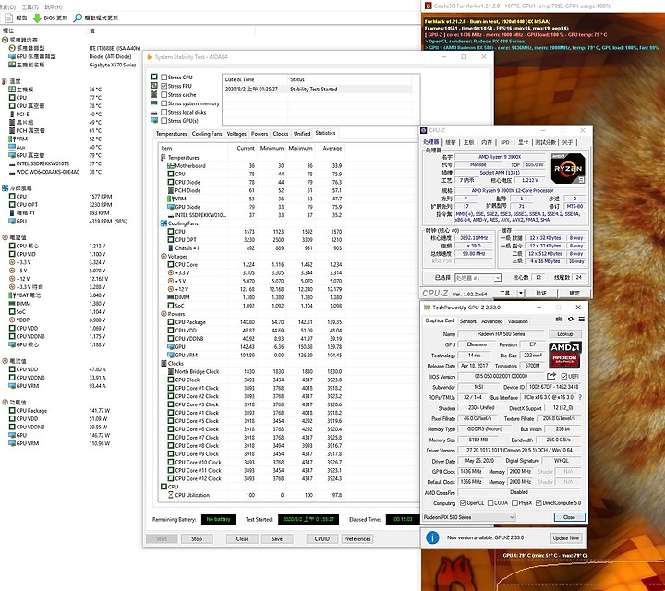Click the FurMark icon in its title bar
665x591 pixels.
point(428,6)
